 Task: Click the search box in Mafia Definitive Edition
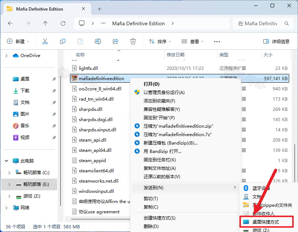coord(263,23)
